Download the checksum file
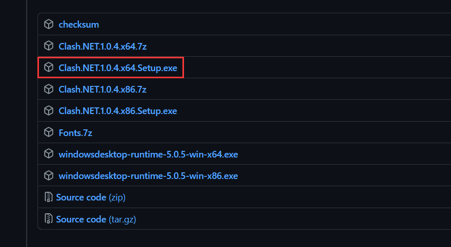This screenshot has width=451, height=247. tap(79, 25)
